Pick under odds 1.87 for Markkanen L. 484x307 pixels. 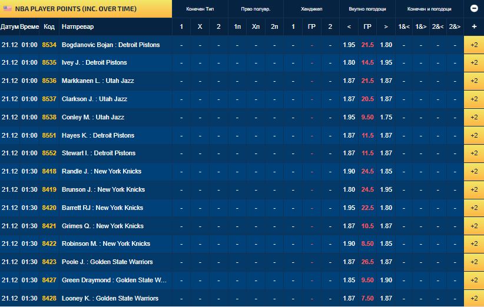pyautogui.click(x=349, y=81)
